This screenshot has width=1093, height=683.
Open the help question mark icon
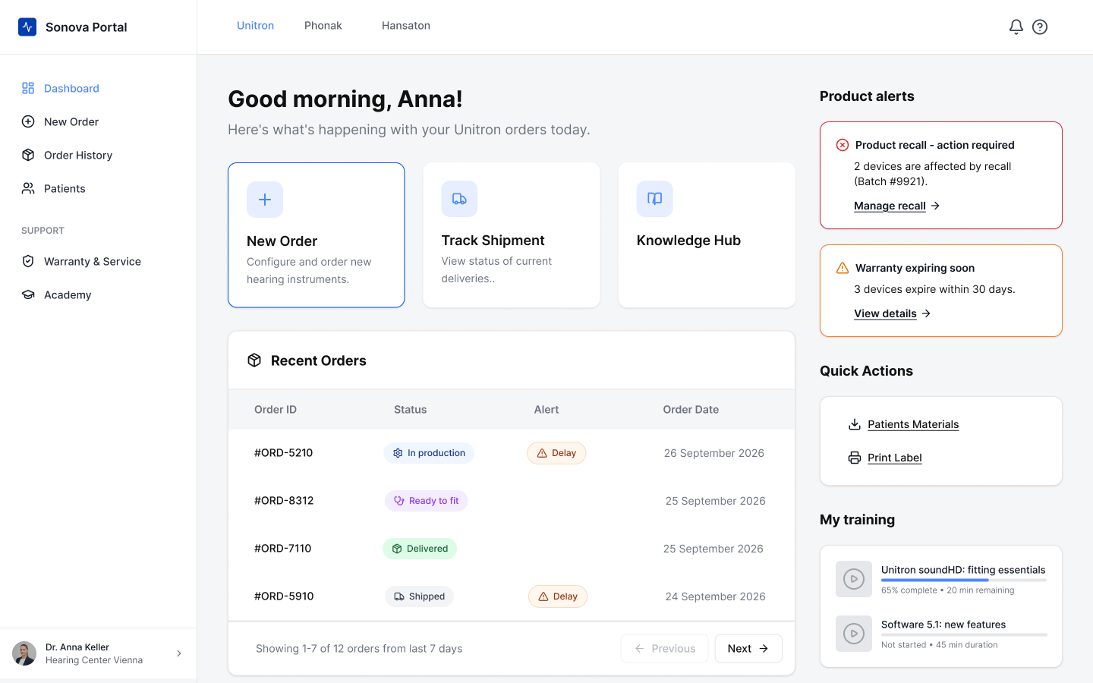click(x=1040, y=27)
